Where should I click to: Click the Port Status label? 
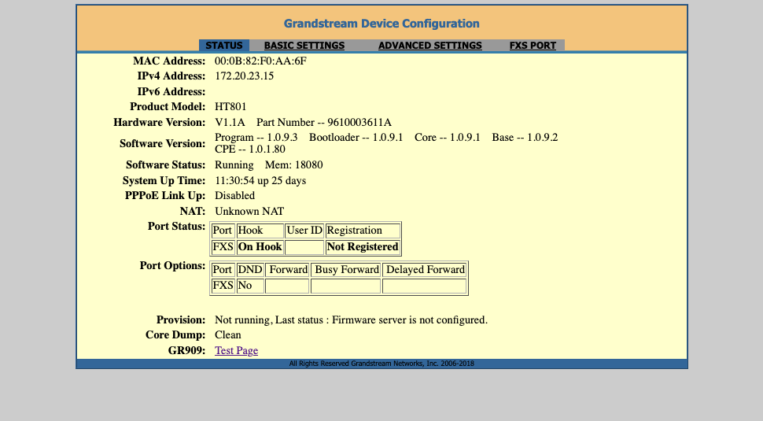(177, 227)
